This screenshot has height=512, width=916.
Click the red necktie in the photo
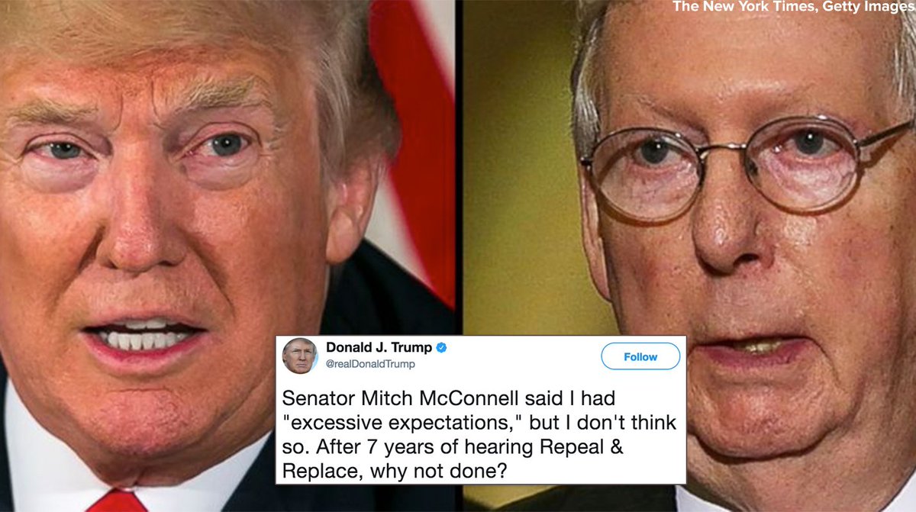click(117, 501)
